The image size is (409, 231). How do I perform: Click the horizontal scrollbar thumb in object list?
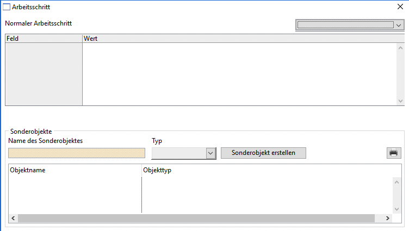tap(196, 218)
